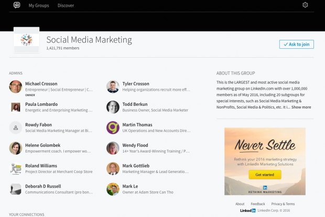Click the LinkedIn Groups logo icon
The width and height of the screenshot is (325, 217).
pyautogui.click(x=17, y=5)
